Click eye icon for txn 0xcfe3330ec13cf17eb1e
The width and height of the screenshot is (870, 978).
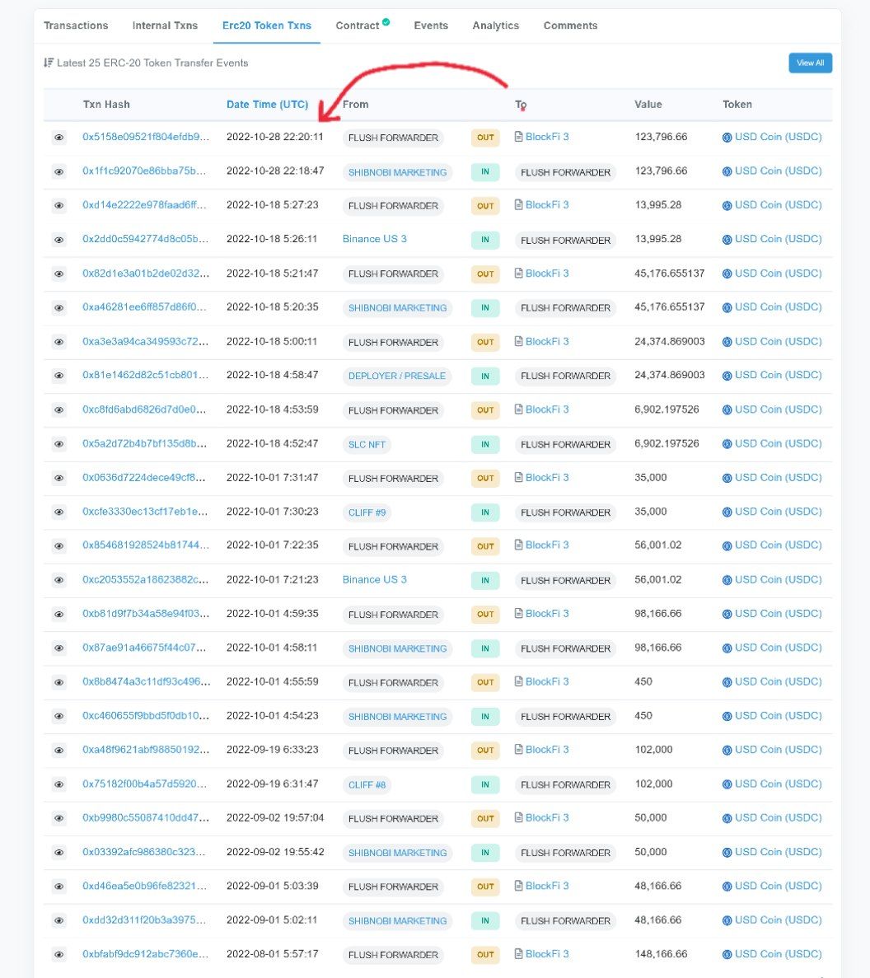[x=59, y=512]
